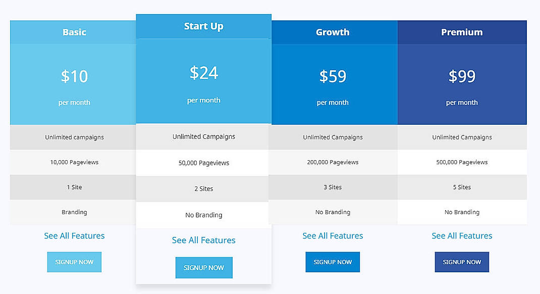Click the 10,000 Pageviews row under Basic

[x=74, y=162]
